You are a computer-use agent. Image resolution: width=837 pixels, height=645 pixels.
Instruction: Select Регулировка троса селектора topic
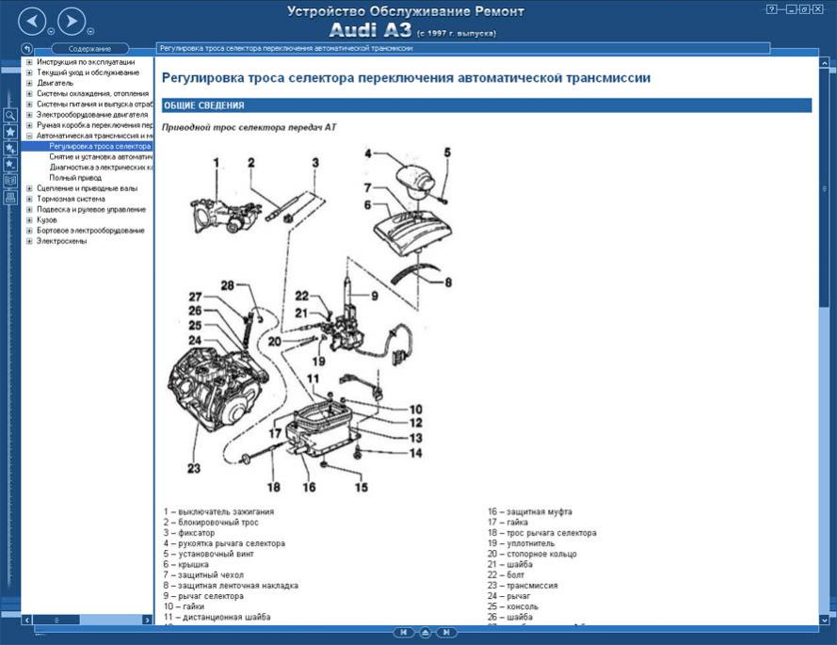100,146
